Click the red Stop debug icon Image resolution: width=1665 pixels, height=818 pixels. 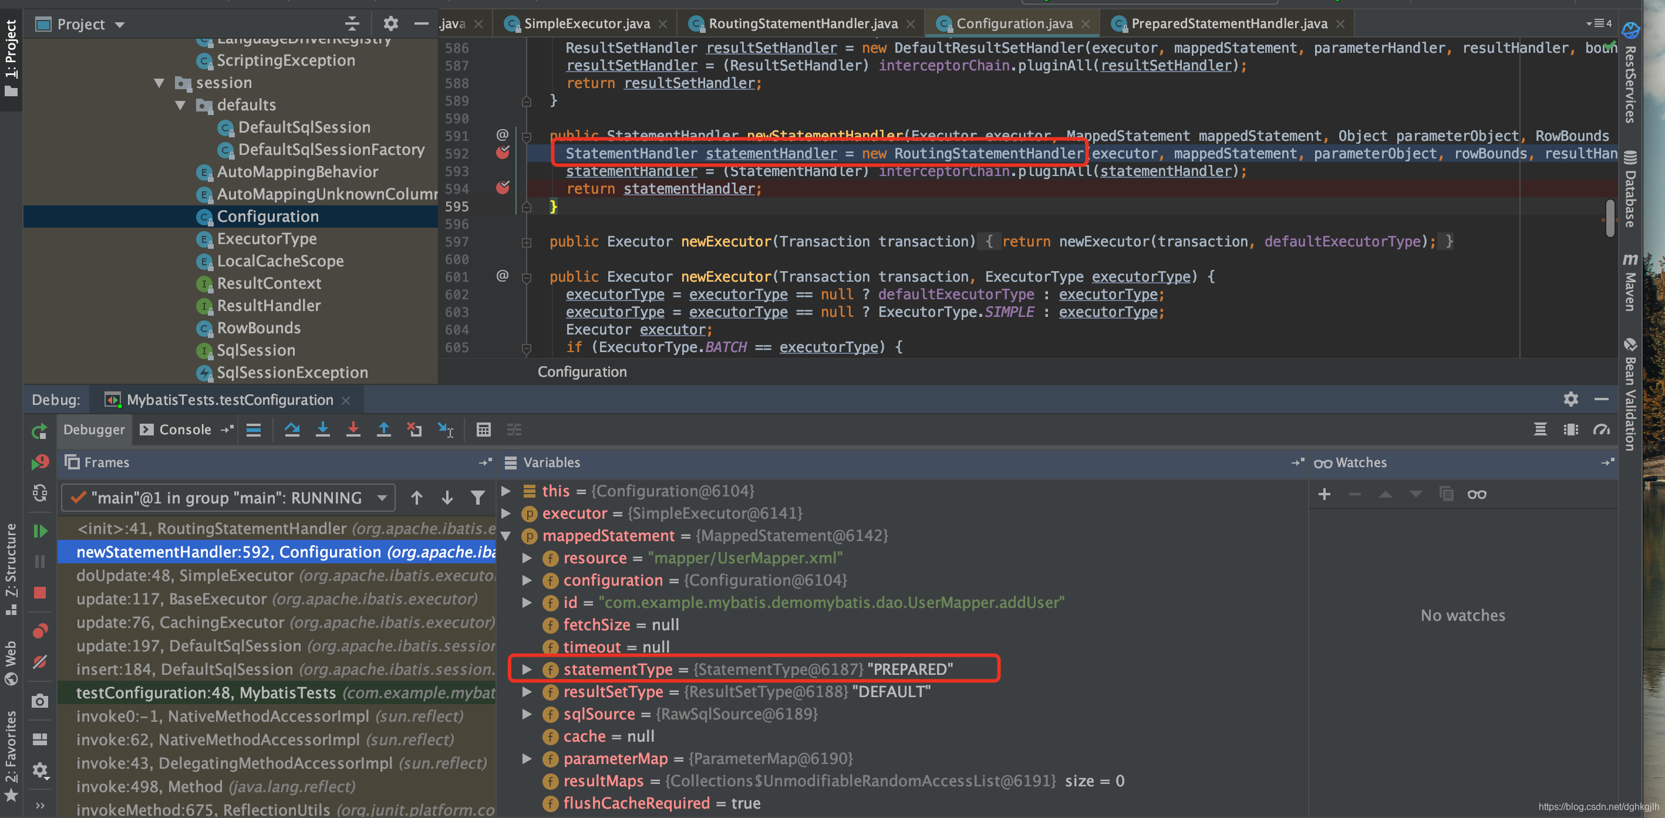pos(39,593)
